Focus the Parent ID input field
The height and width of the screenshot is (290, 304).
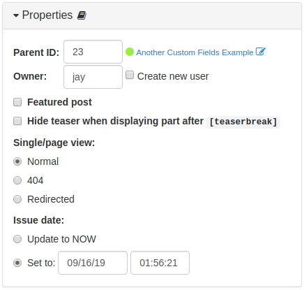[x=93, y=52]
